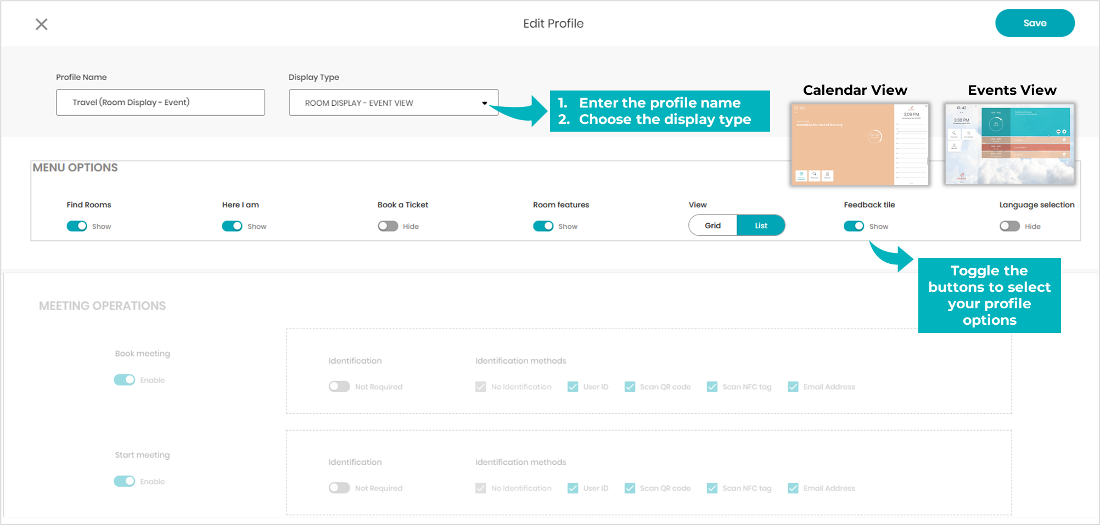Close the Edit Profile dialog
1100x525 pixels.
click(41, 24)
